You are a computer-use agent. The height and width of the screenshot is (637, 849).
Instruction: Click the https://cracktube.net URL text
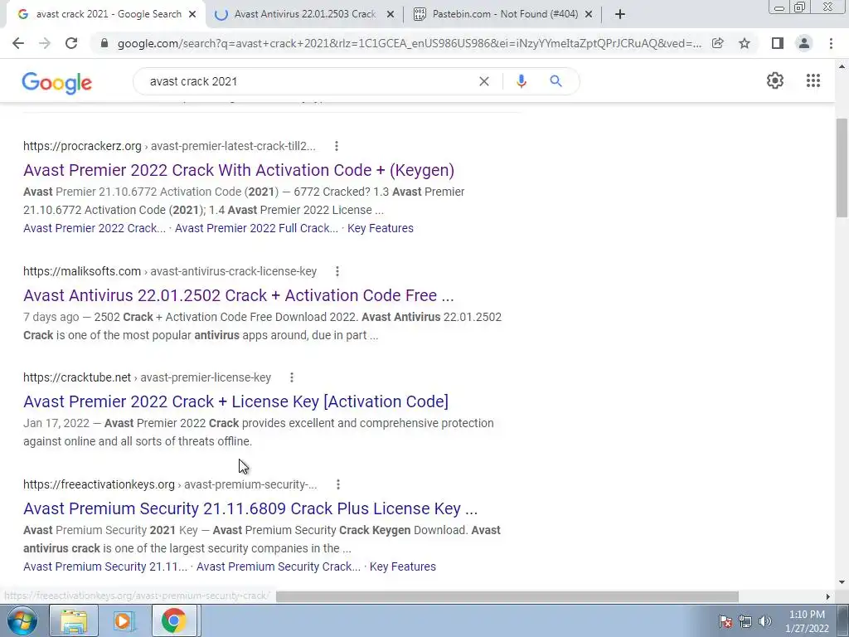(77, 377)
